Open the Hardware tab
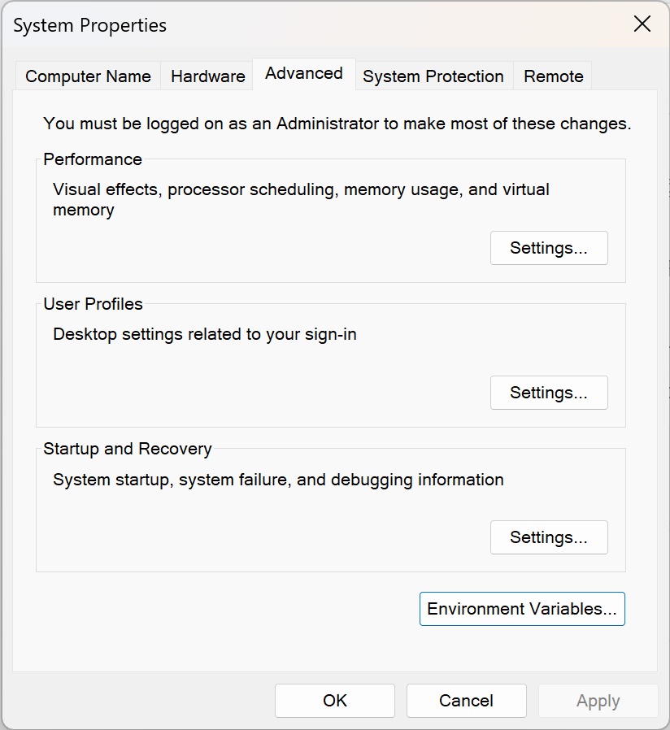 click(207, 76)
